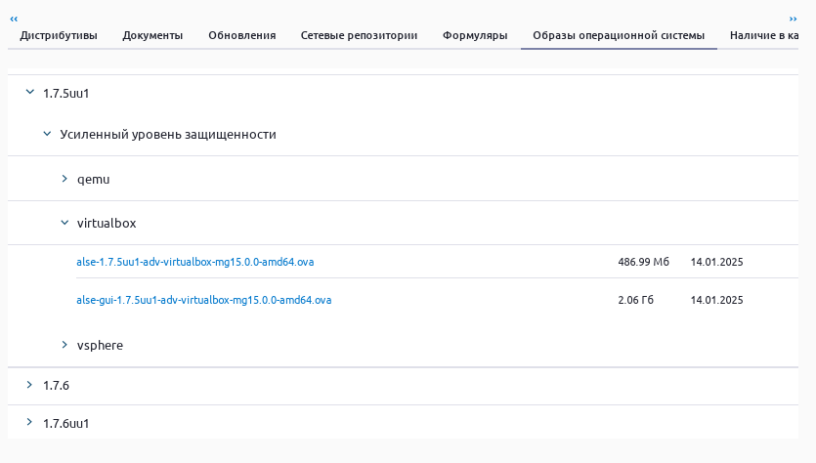Viewport: 816px width, 463px height.
Task: Expand the 1.7.6 version chevron
Action: click(x=29, y=385)
